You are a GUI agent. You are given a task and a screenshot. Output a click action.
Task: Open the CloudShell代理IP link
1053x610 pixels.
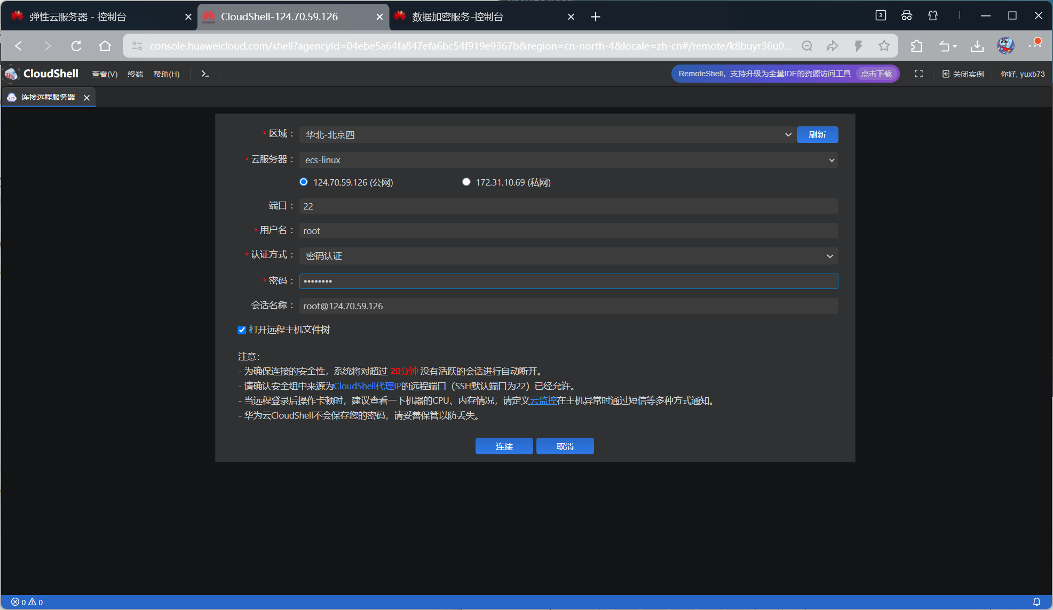(367, 386)
